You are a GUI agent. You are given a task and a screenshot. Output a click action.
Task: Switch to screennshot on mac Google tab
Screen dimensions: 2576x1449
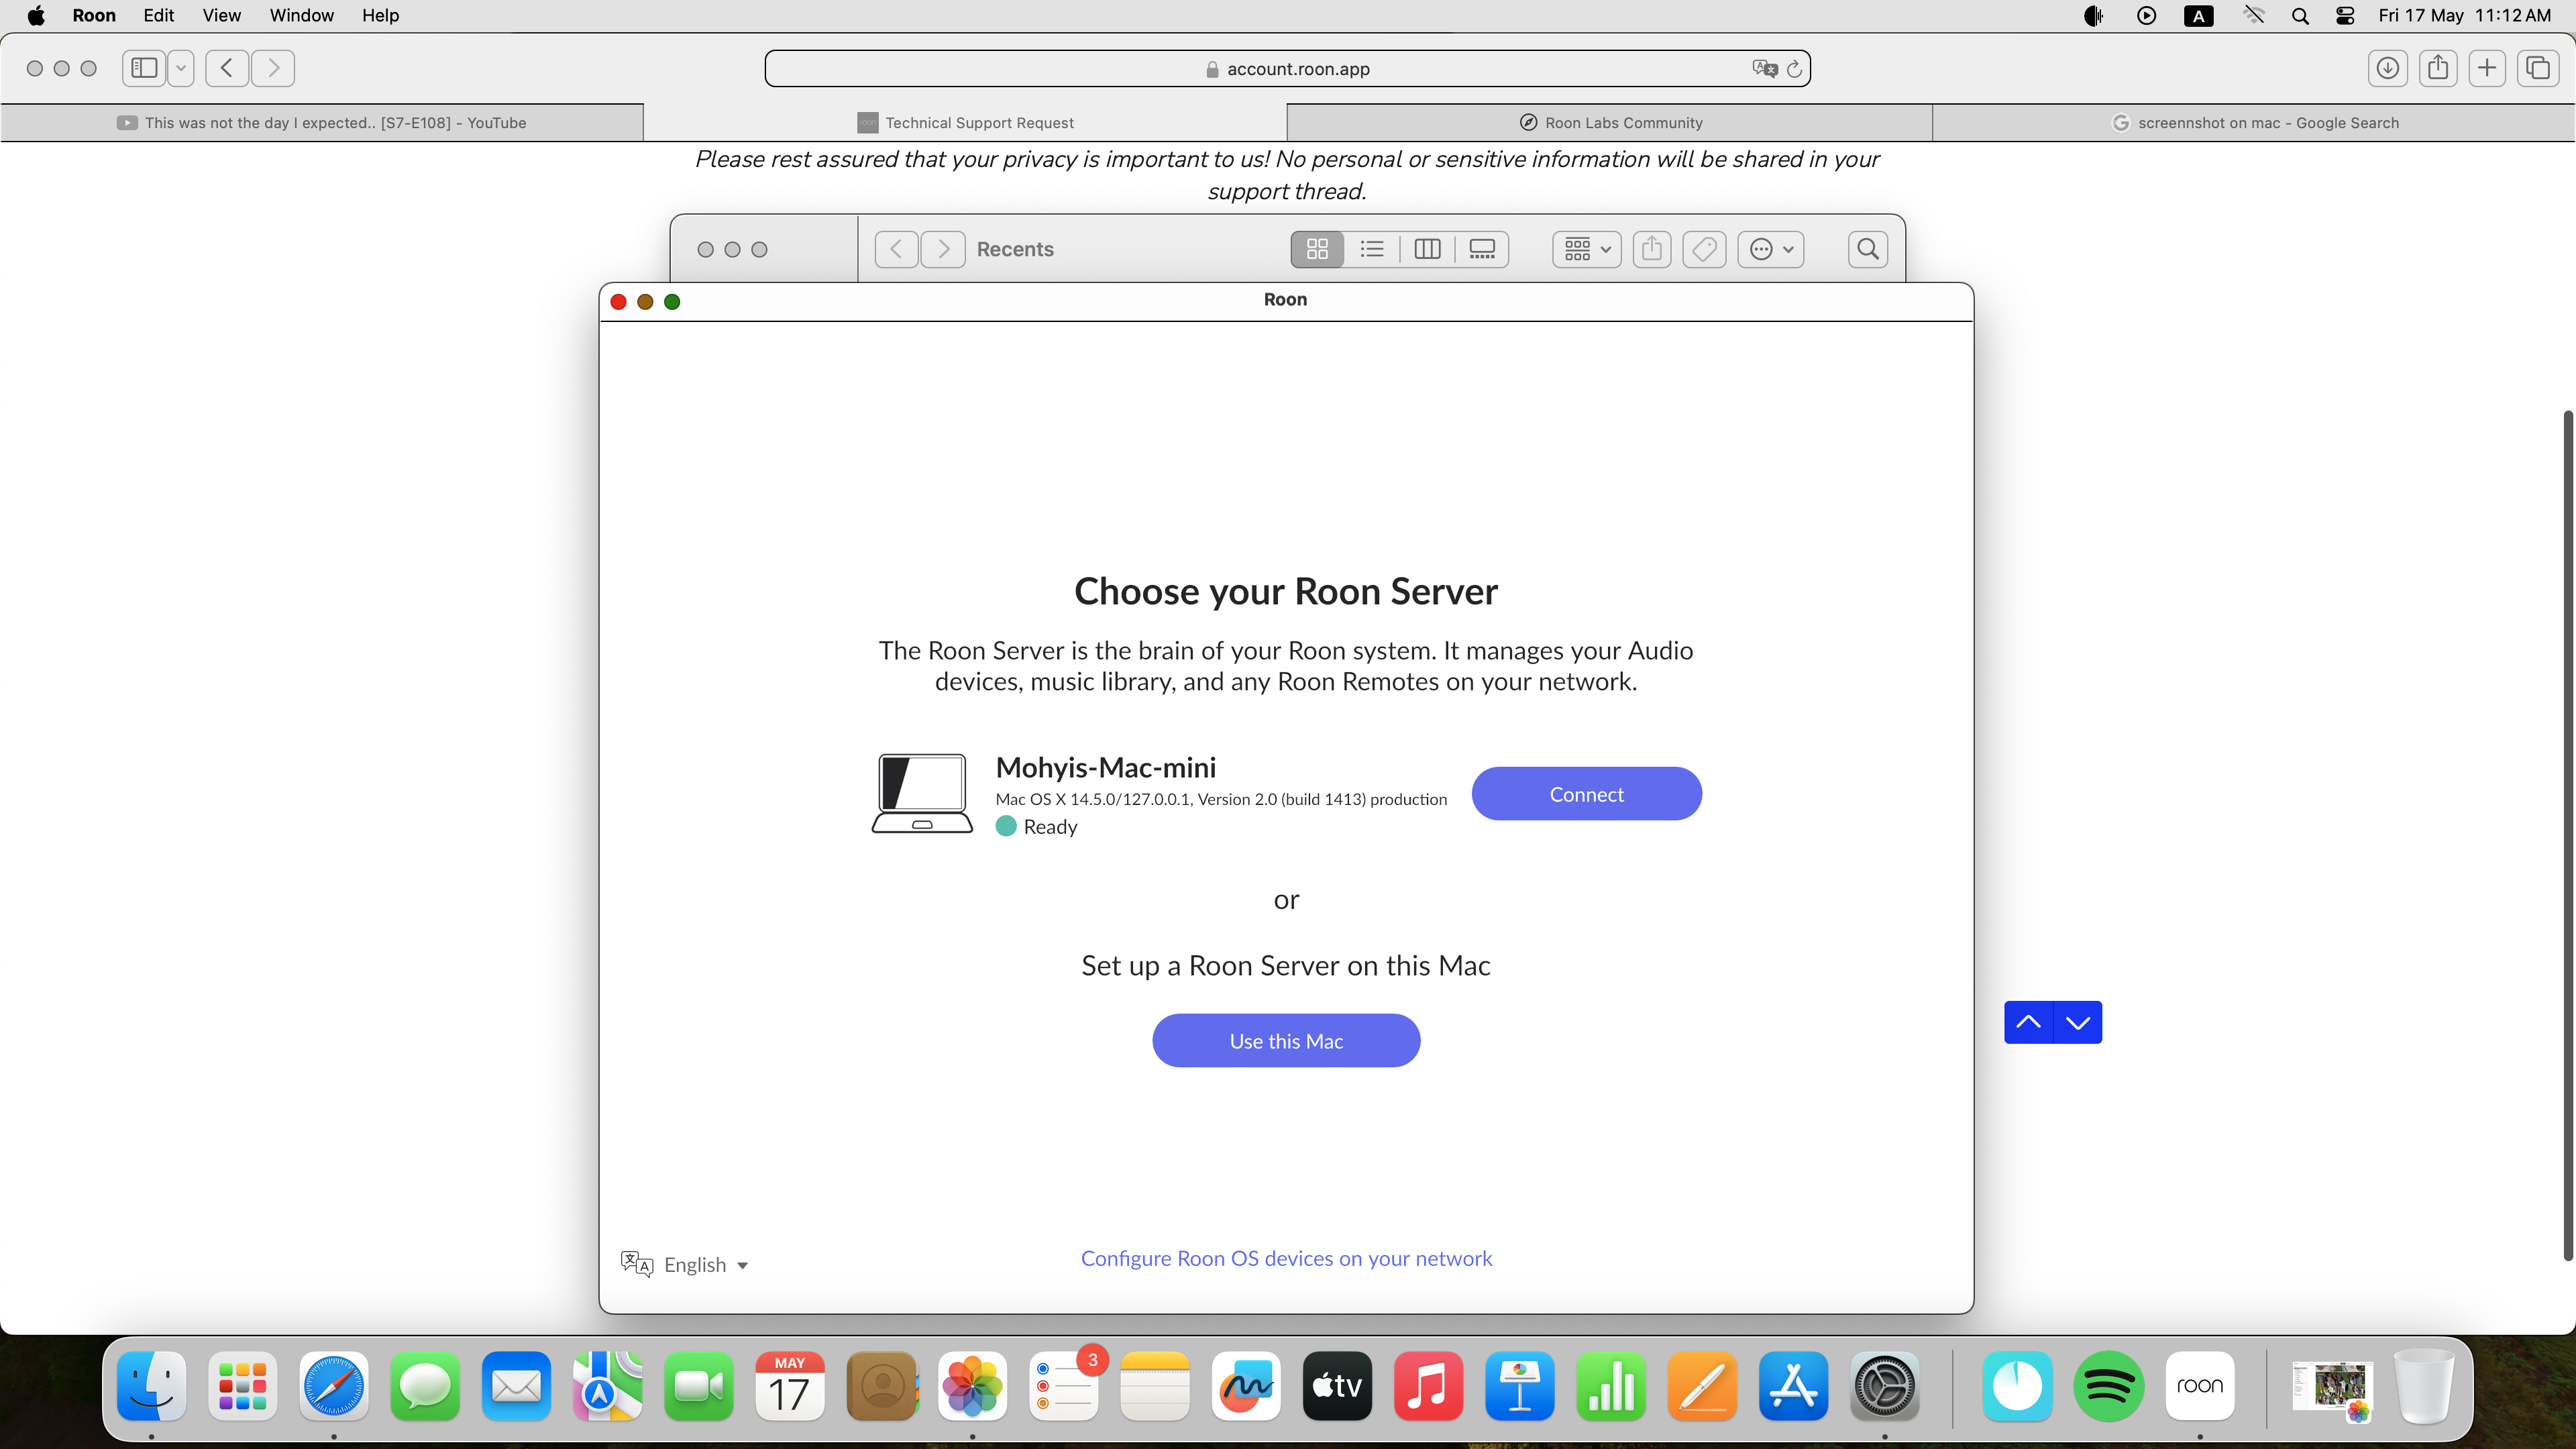(2254, 122)
